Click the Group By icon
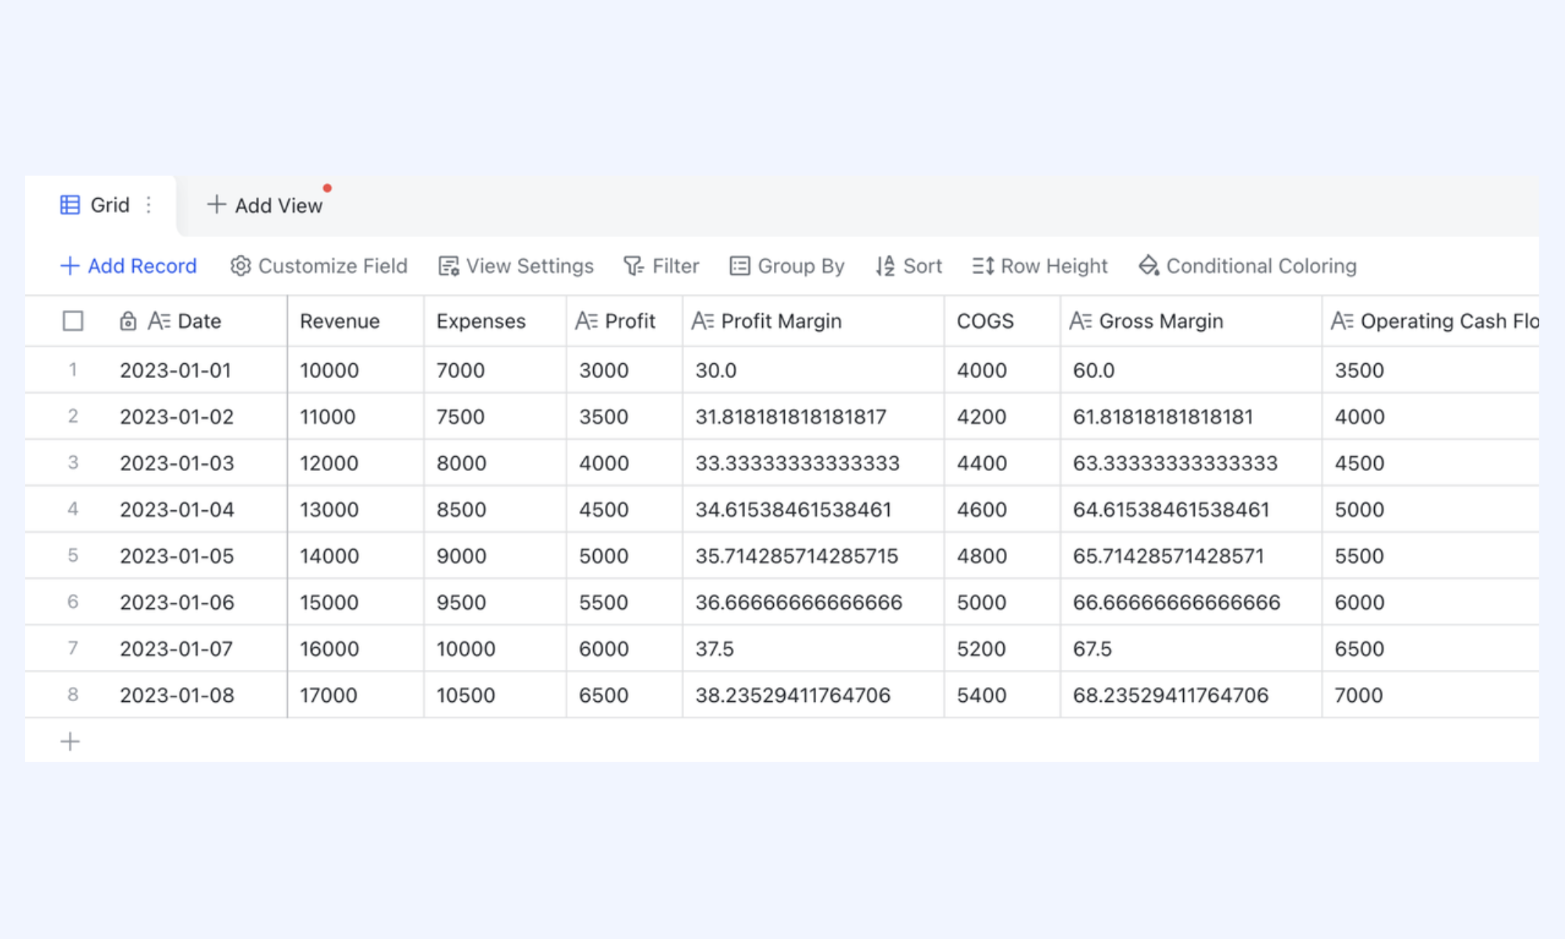The width and height of the screenshot is (1565, 939). pos(739,266)
